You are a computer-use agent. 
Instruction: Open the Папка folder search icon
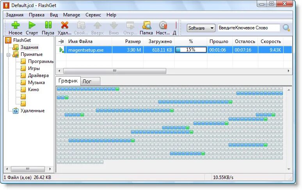[146, 25]
